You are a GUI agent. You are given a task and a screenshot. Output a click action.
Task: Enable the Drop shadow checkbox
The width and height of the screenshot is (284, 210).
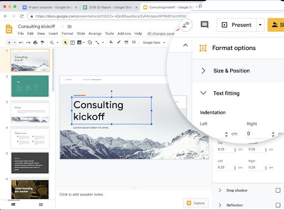click(x=278, y=191)
